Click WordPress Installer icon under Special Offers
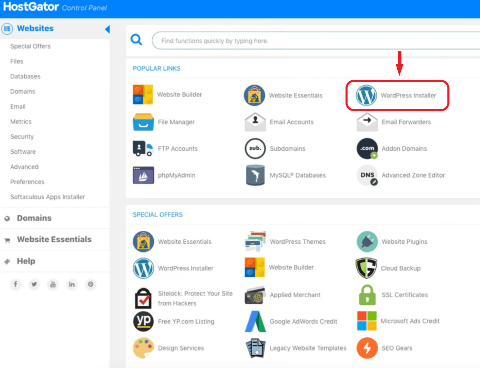Viewport: 480px width, 368px height. click(143, 268)
